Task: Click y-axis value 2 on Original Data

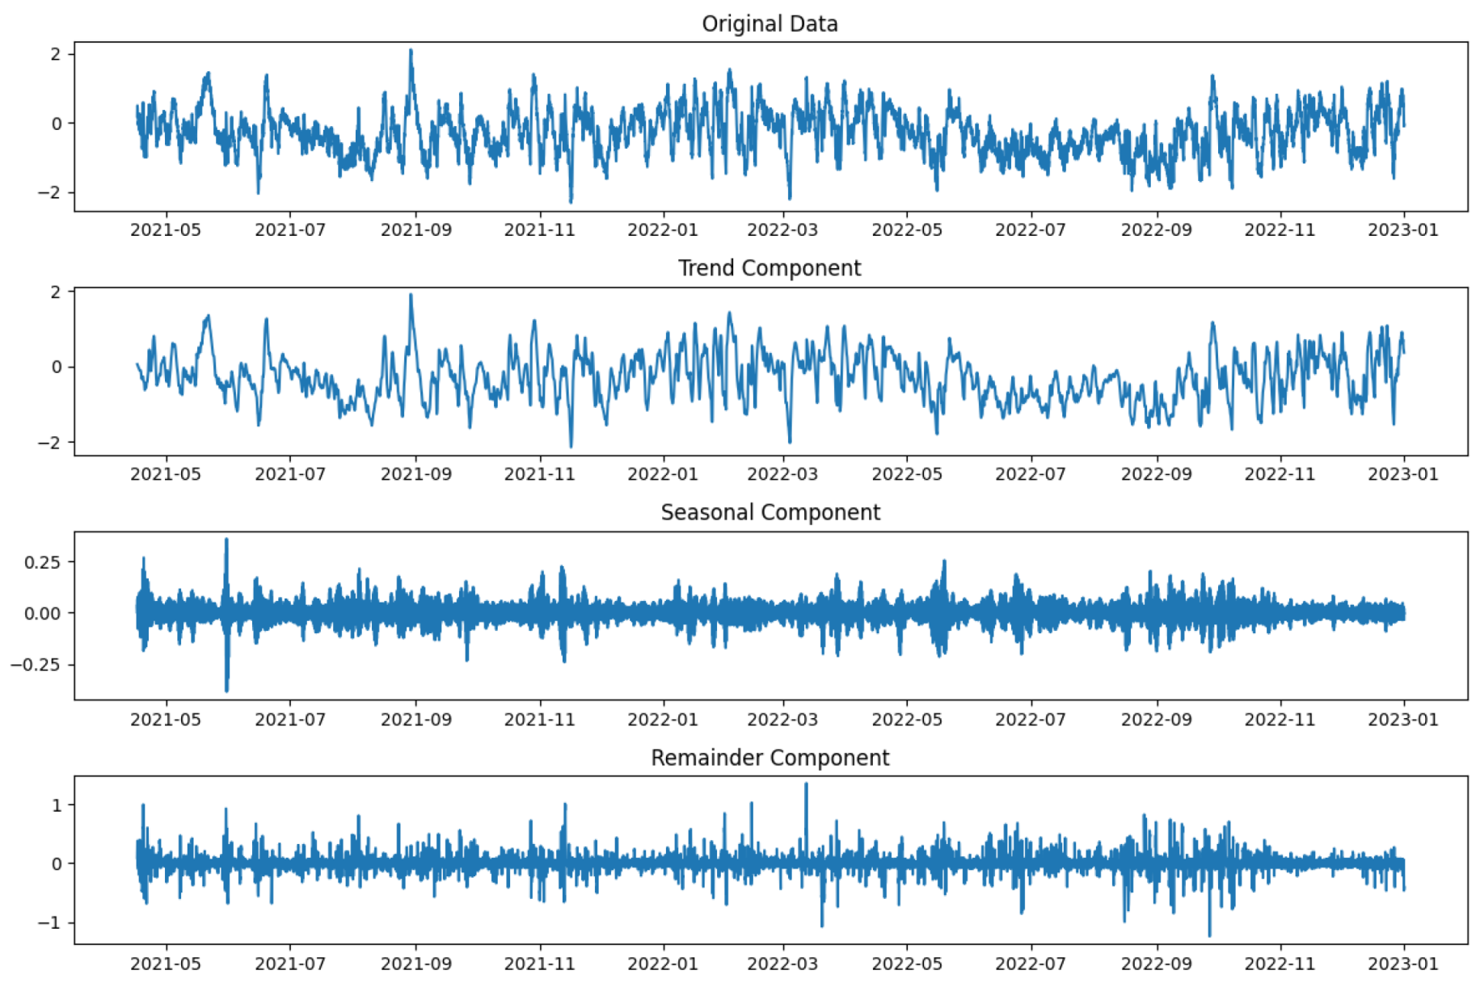Action: [56, 54]
